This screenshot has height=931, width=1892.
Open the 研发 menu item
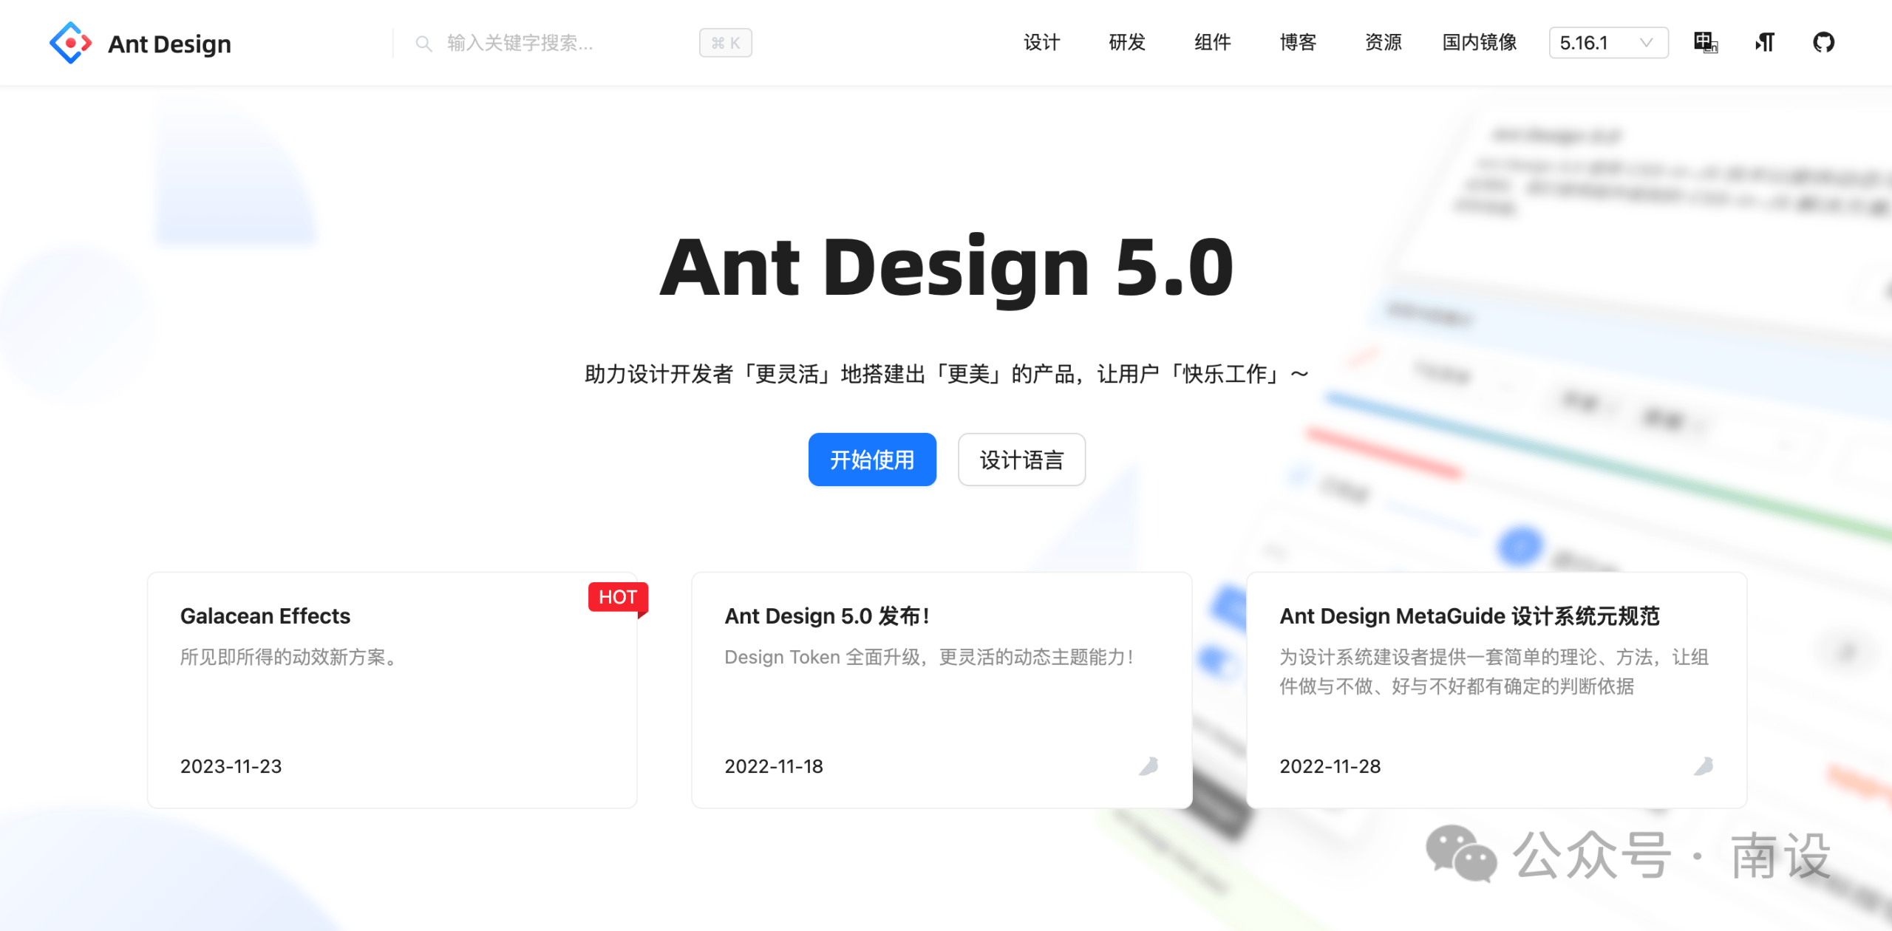(x=1127, y=43)
